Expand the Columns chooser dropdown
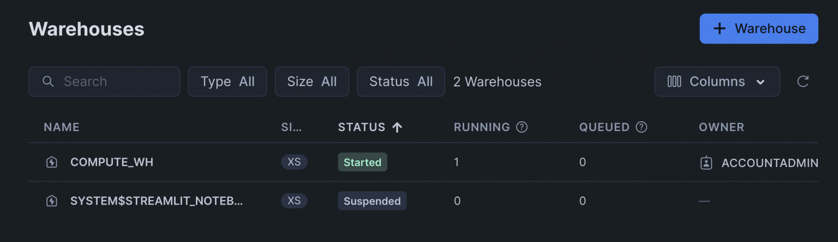The image size is (838, 242). (717, 82)
